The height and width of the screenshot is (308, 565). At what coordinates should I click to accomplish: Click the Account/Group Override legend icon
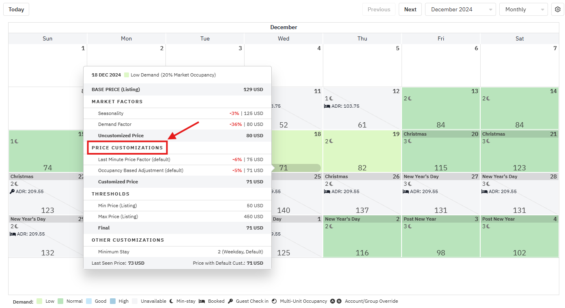(x=335, y=301)
